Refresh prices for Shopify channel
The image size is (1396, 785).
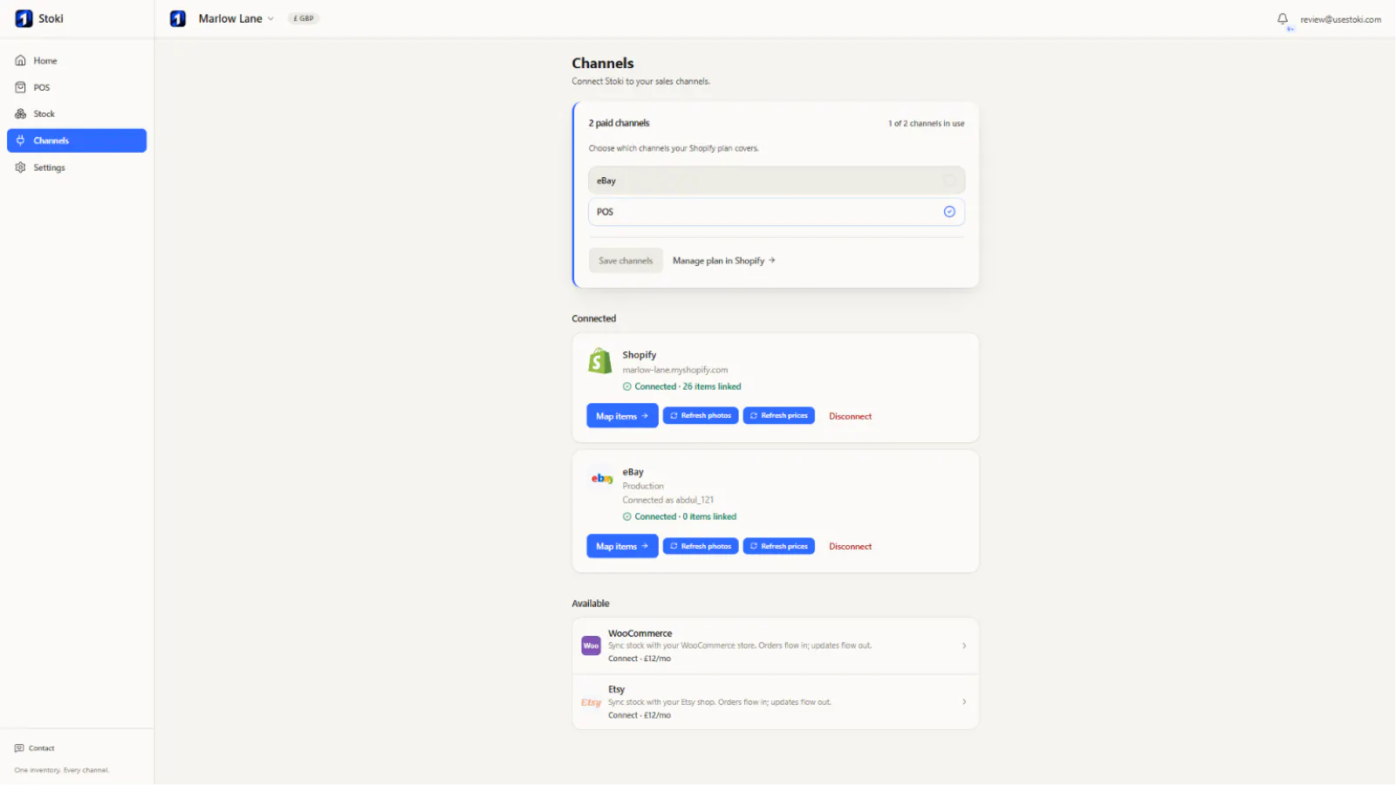pos(779,416)
